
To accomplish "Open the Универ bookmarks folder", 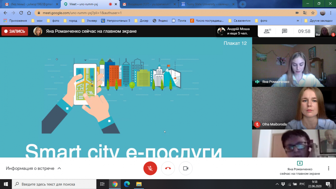I will (x=89, y=21).
